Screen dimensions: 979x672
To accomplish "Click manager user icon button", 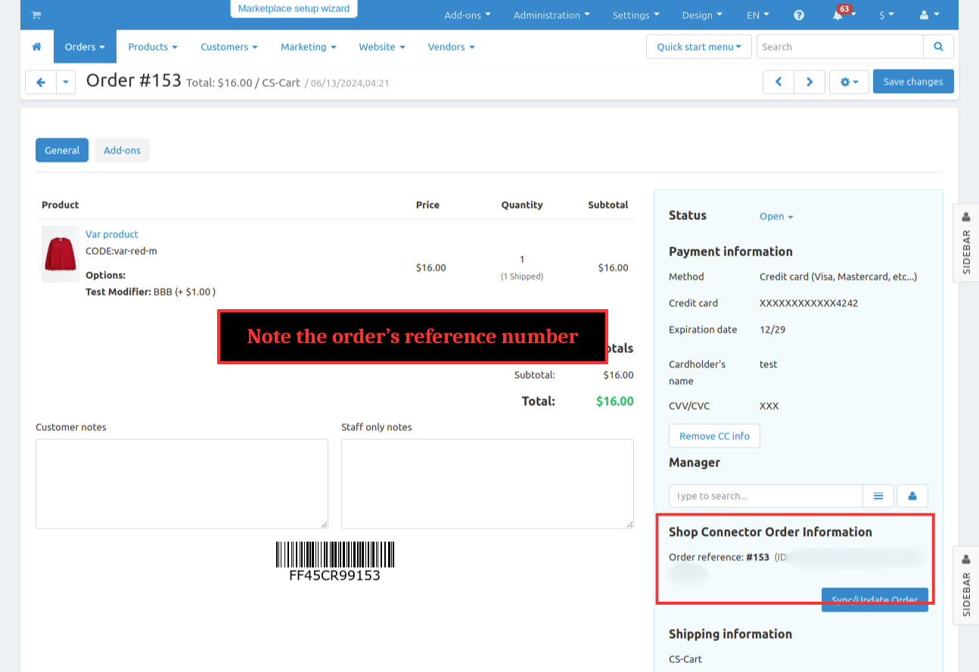I will (912, 496).
